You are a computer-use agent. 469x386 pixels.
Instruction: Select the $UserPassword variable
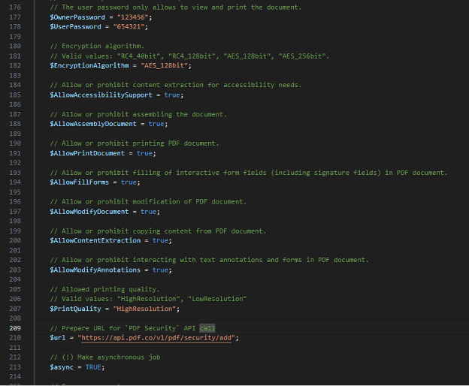[x=75, y=27]
